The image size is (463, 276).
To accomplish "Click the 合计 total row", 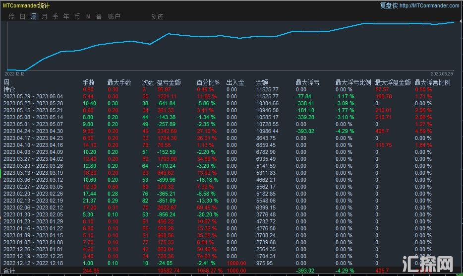I will click(9, 271).
